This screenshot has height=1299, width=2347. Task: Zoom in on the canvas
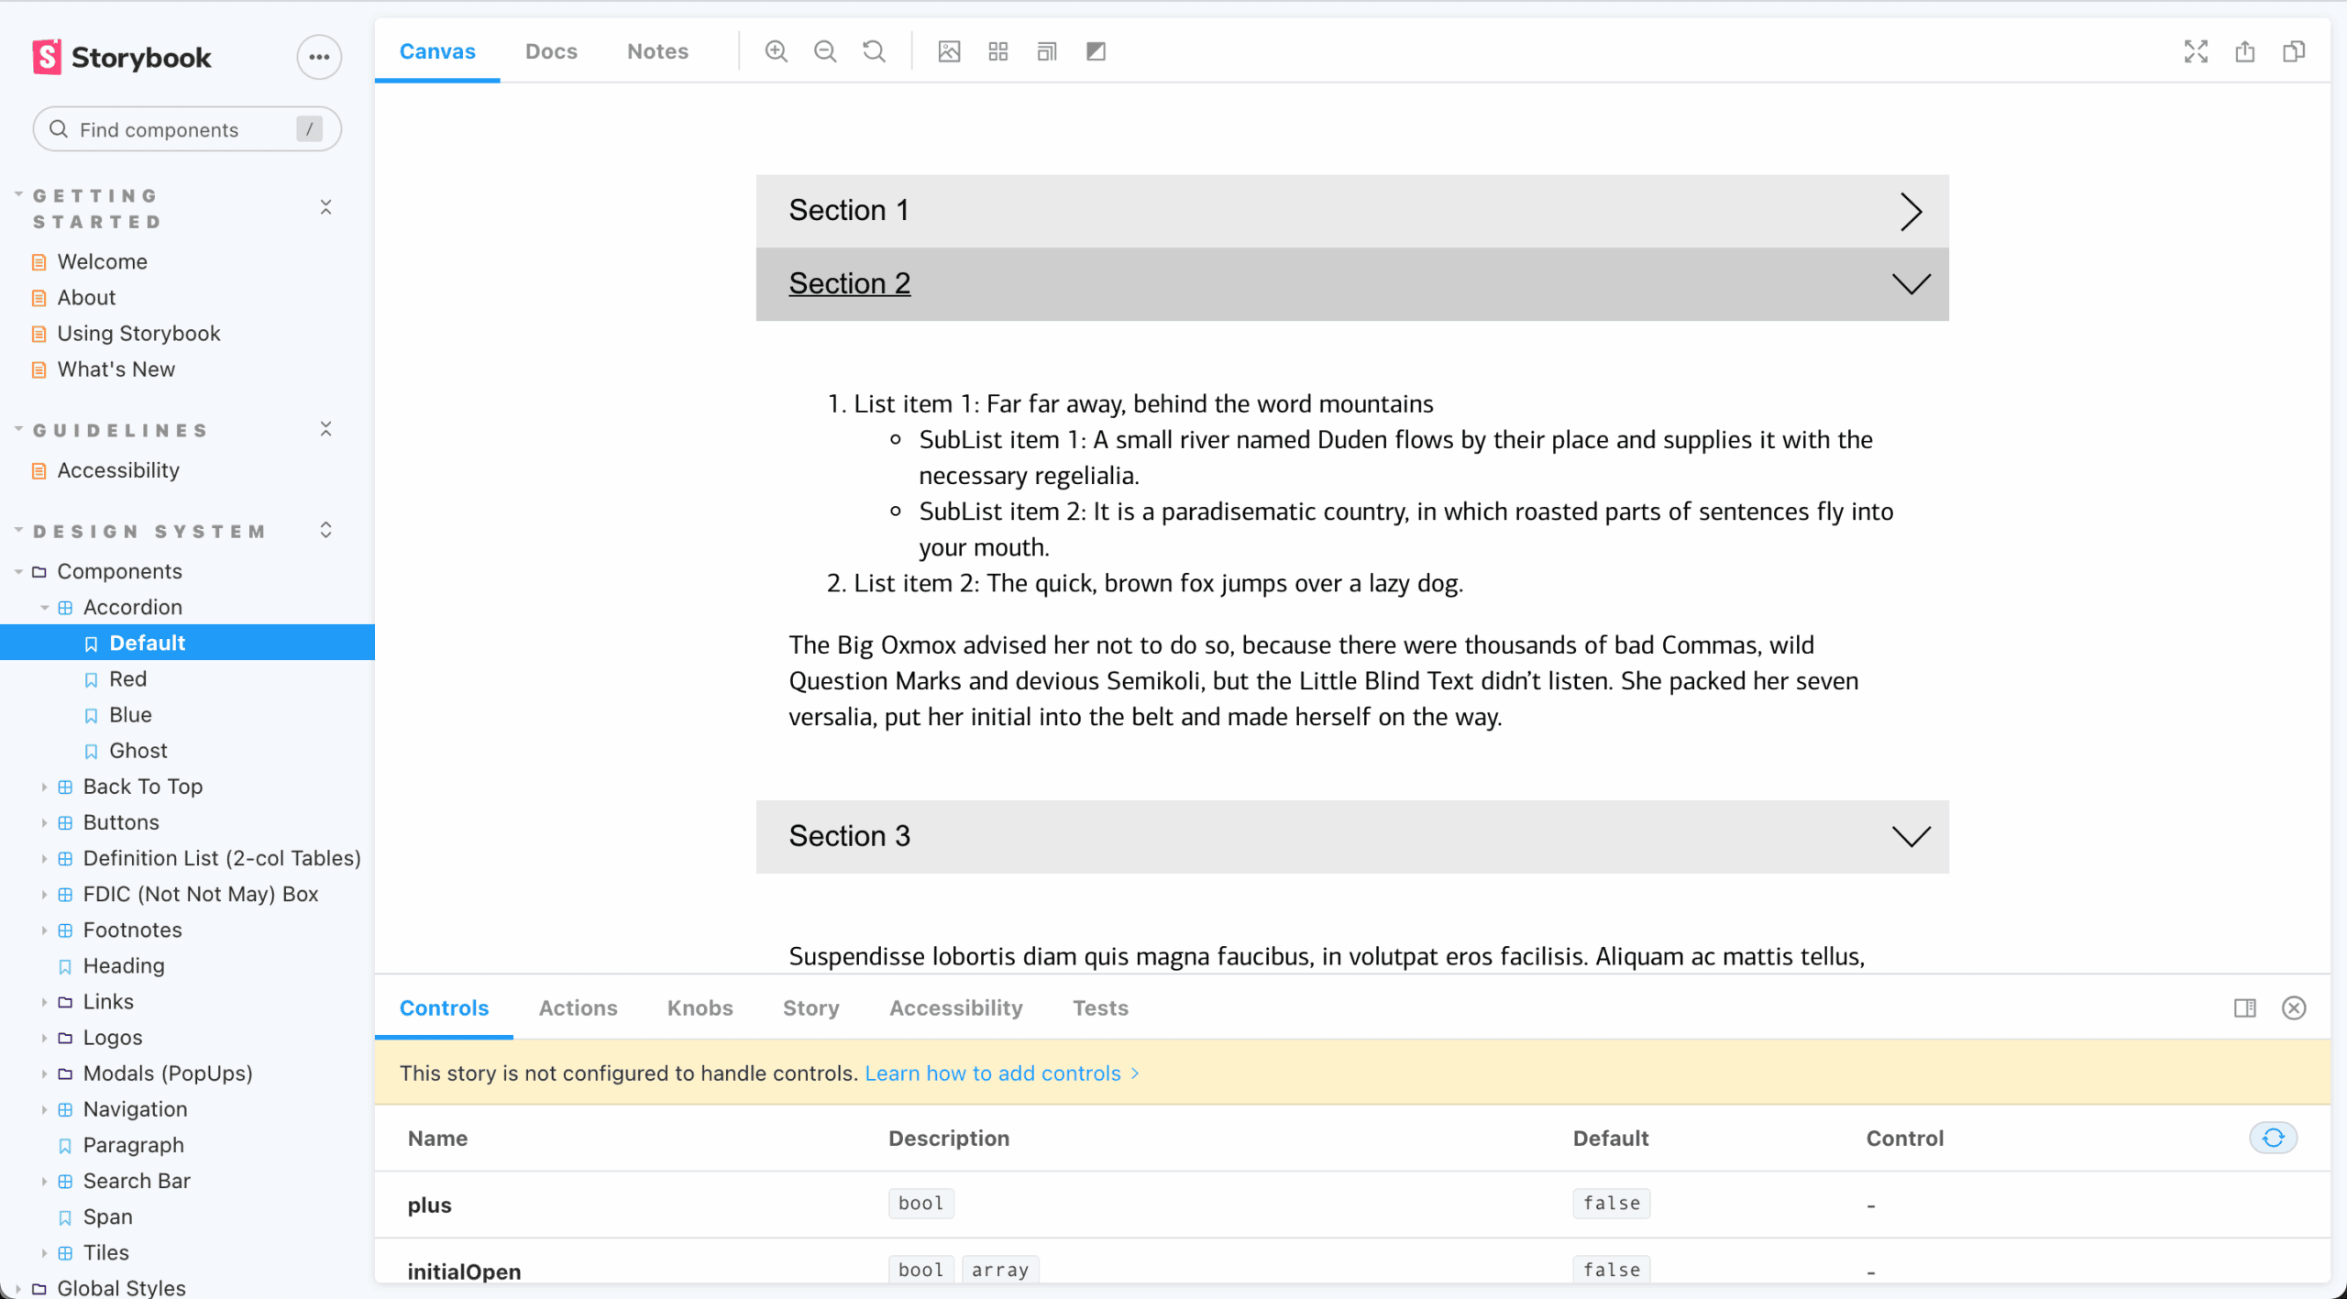pyautogui.click(x=775, y=51)
